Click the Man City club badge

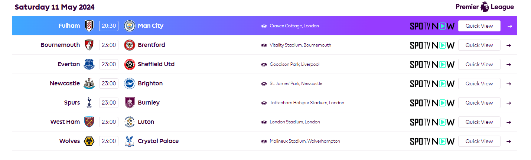tap(129, 26)
